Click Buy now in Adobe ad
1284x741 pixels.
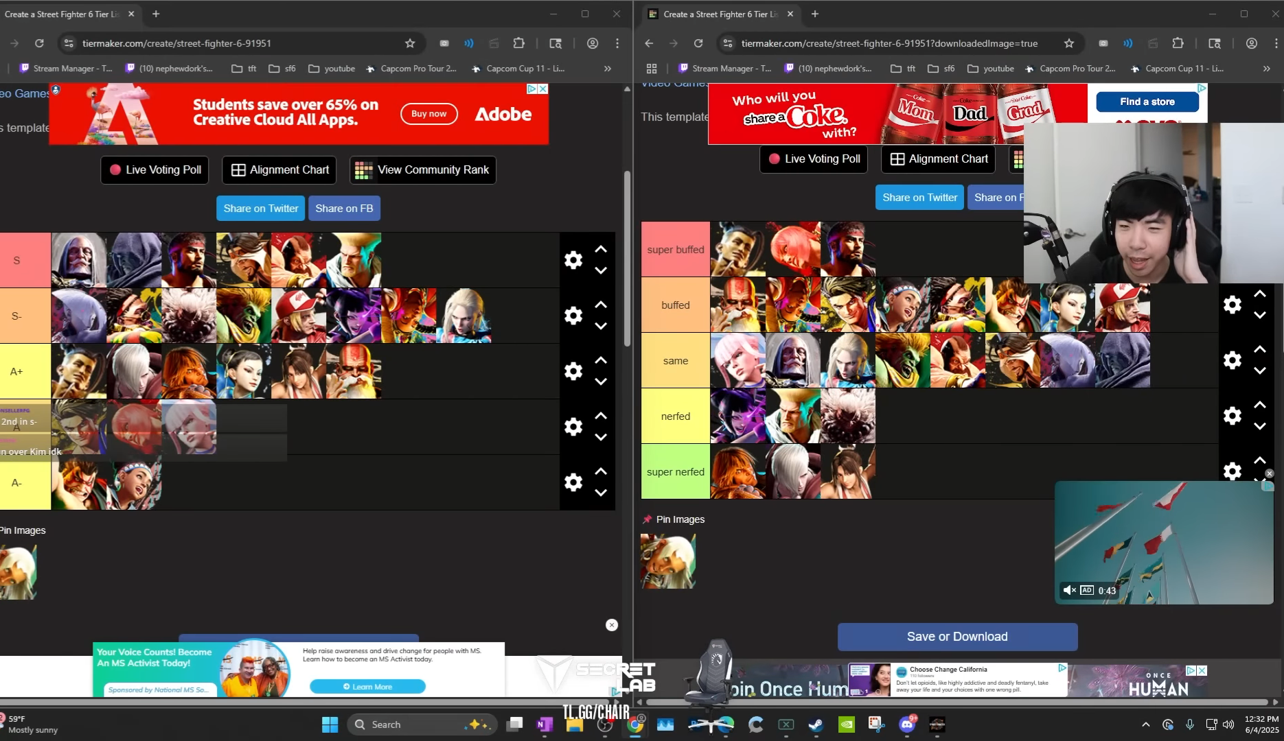tap(428, 114)
